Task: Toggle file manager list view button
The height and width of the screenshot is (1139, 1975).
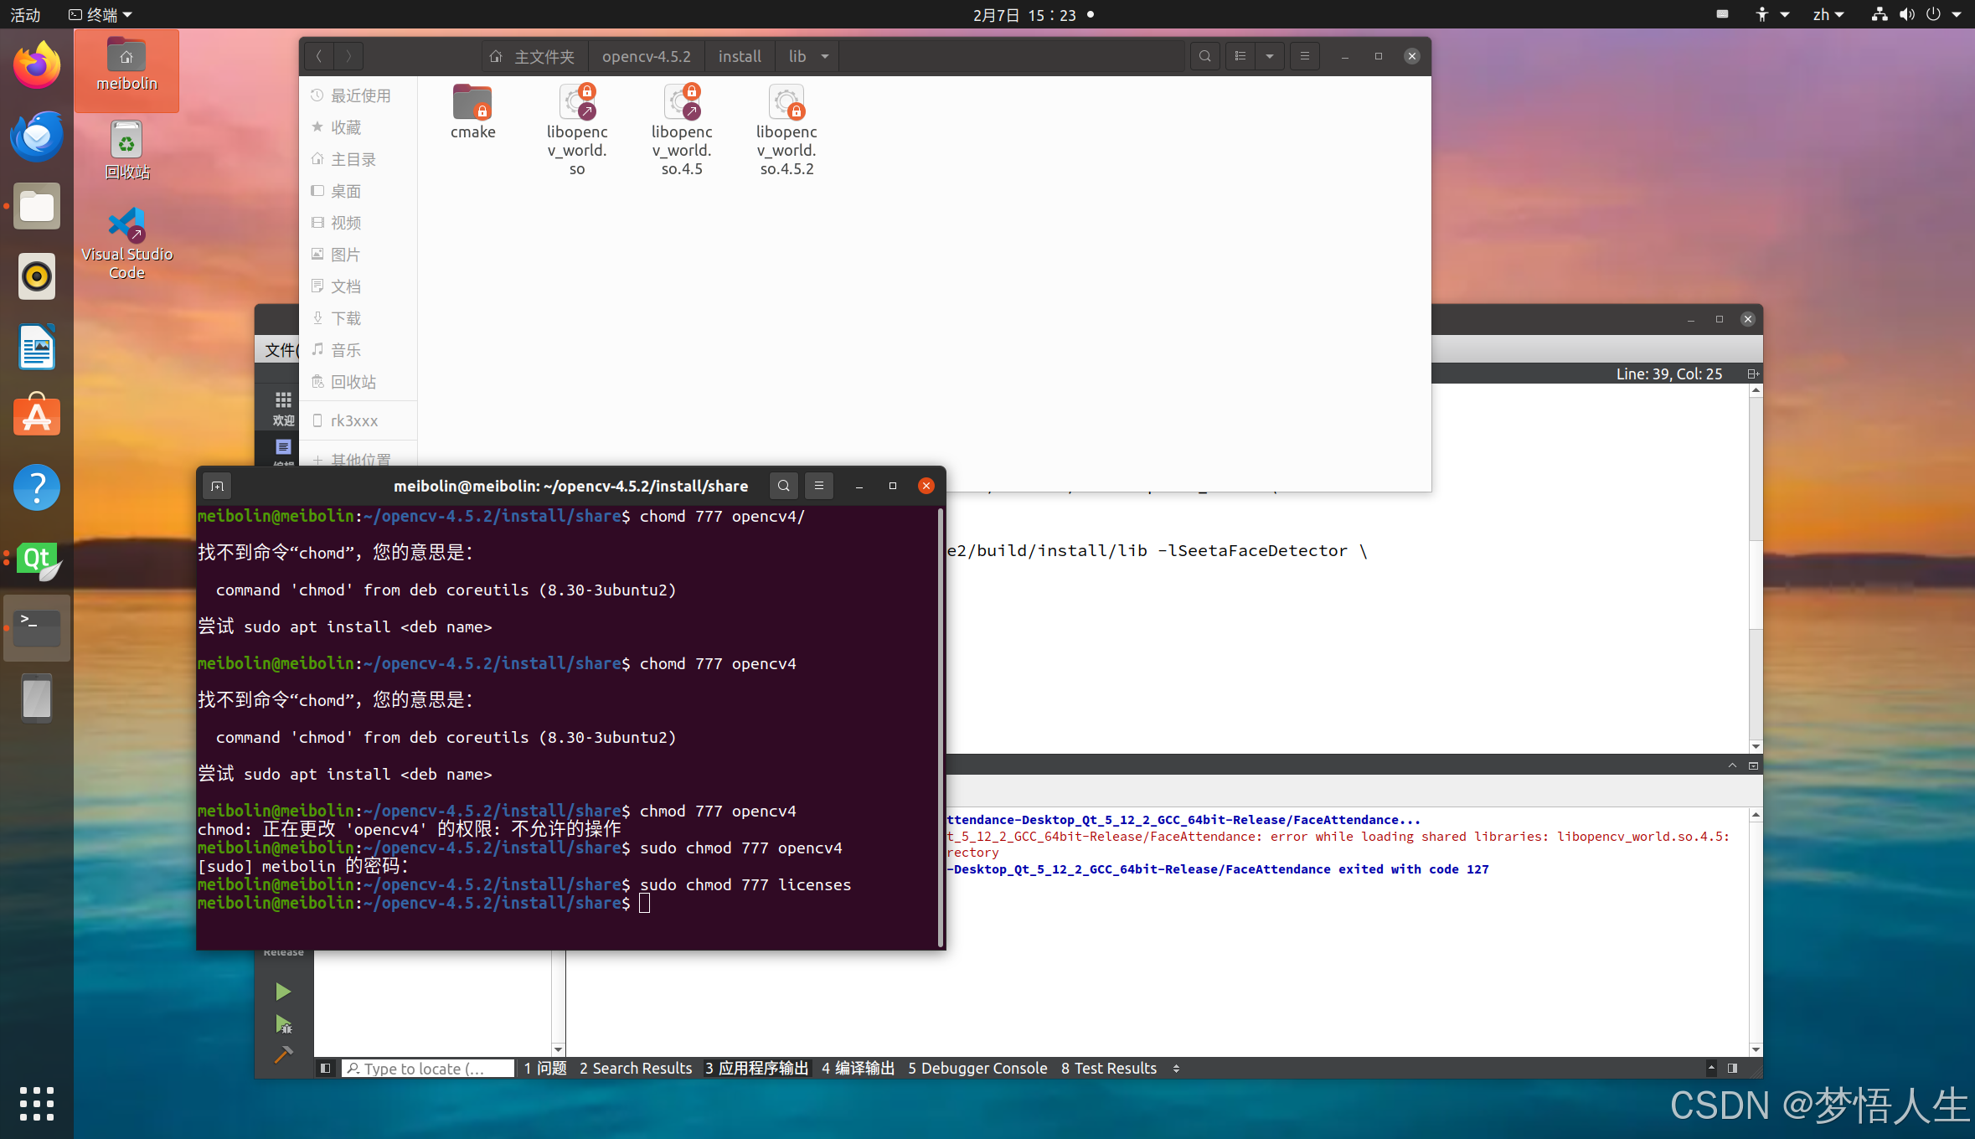Action: [1240, 56]
